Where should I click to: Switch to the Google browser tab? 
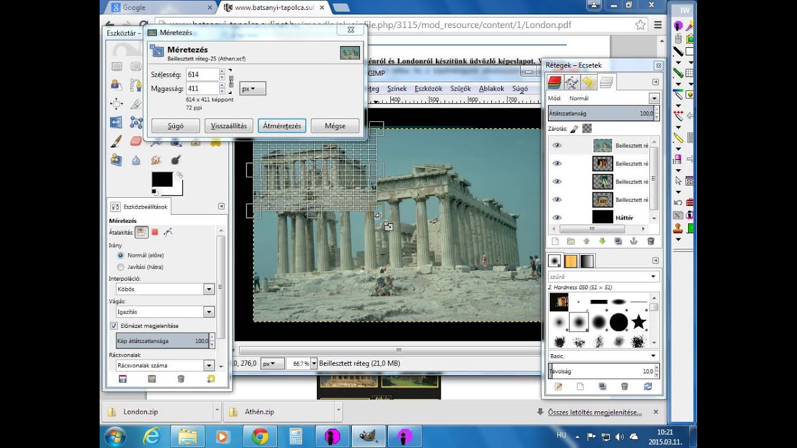click(159, 7)
